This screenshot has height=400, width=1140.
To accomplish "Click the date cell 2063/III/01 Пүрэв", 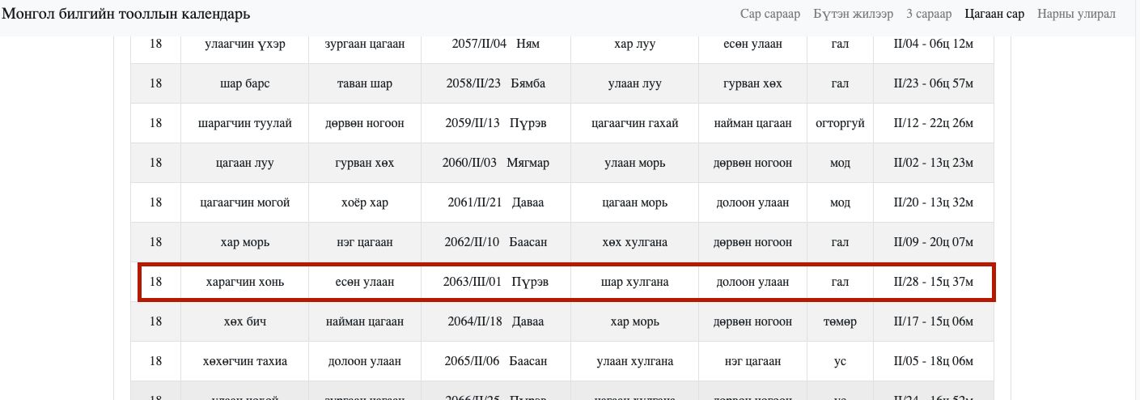I will pyautogui.click(x=495, y=282).
